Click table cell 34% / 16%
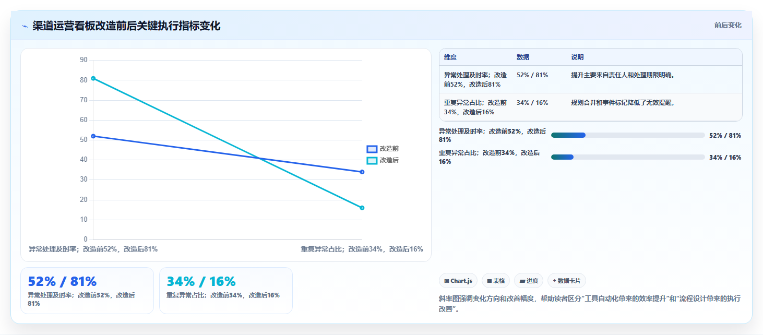 (x=532, y=103)
